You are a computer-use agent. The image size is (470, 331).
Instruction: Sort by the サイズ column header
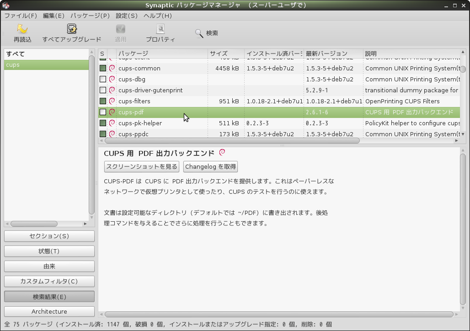tap(226, 53)
